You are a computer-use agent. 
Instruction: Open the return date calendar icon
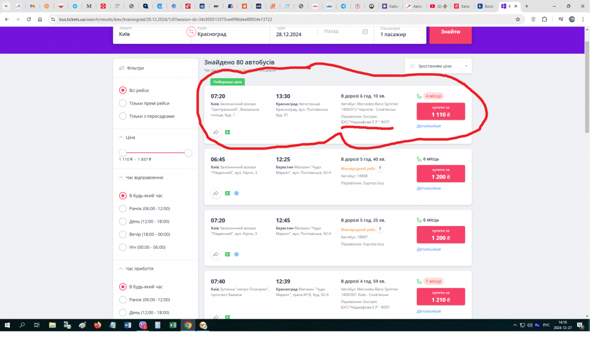point(365,32)
